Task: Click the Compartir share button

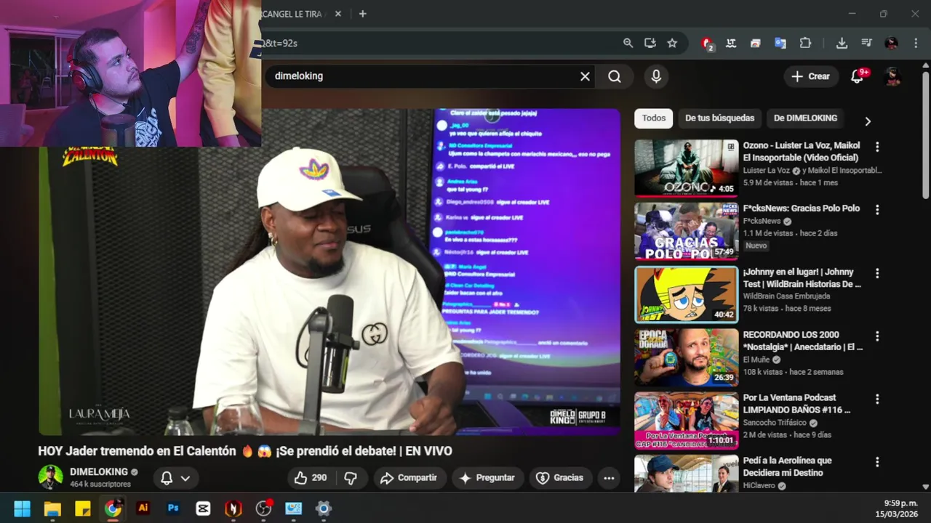Action: click(x=409, y=478)
